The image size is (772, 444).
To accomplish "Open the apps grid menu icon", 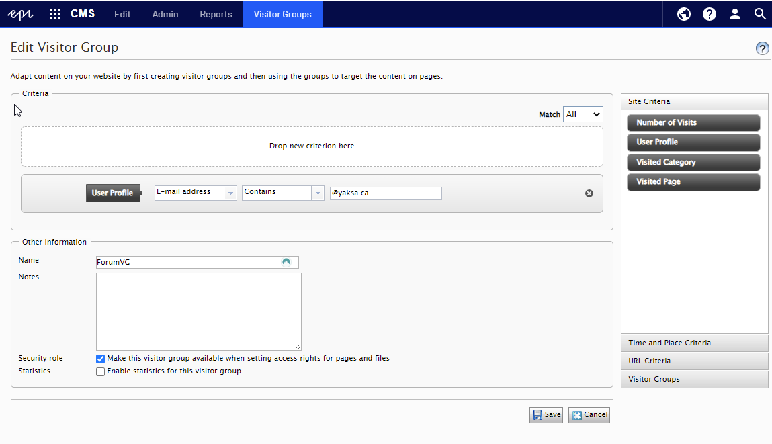I will coord(55,14).
